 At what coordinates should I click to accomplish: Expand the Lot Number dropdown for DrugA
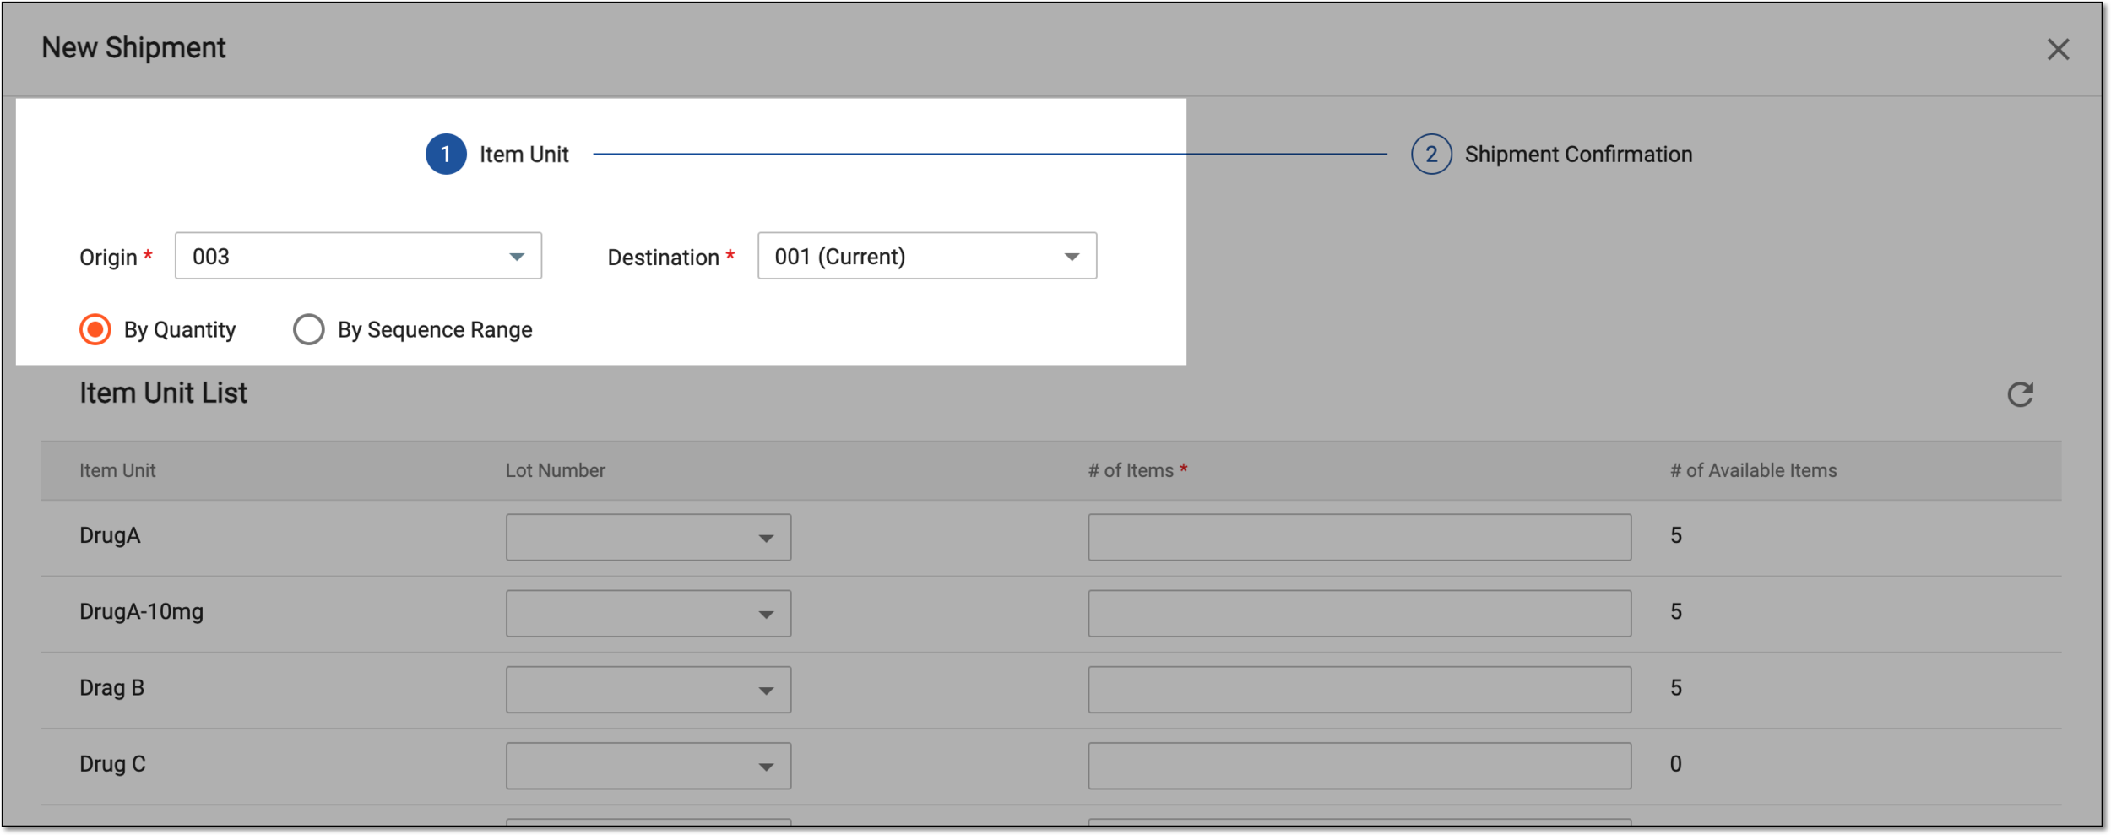pyautogui.click(x=648, y=537)
